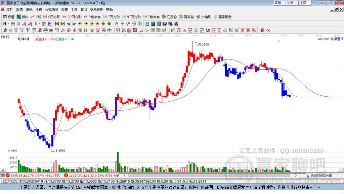The image size is (344, 194).
Task: Click the calendar icon in toolbar
Action: pos(147,24)
